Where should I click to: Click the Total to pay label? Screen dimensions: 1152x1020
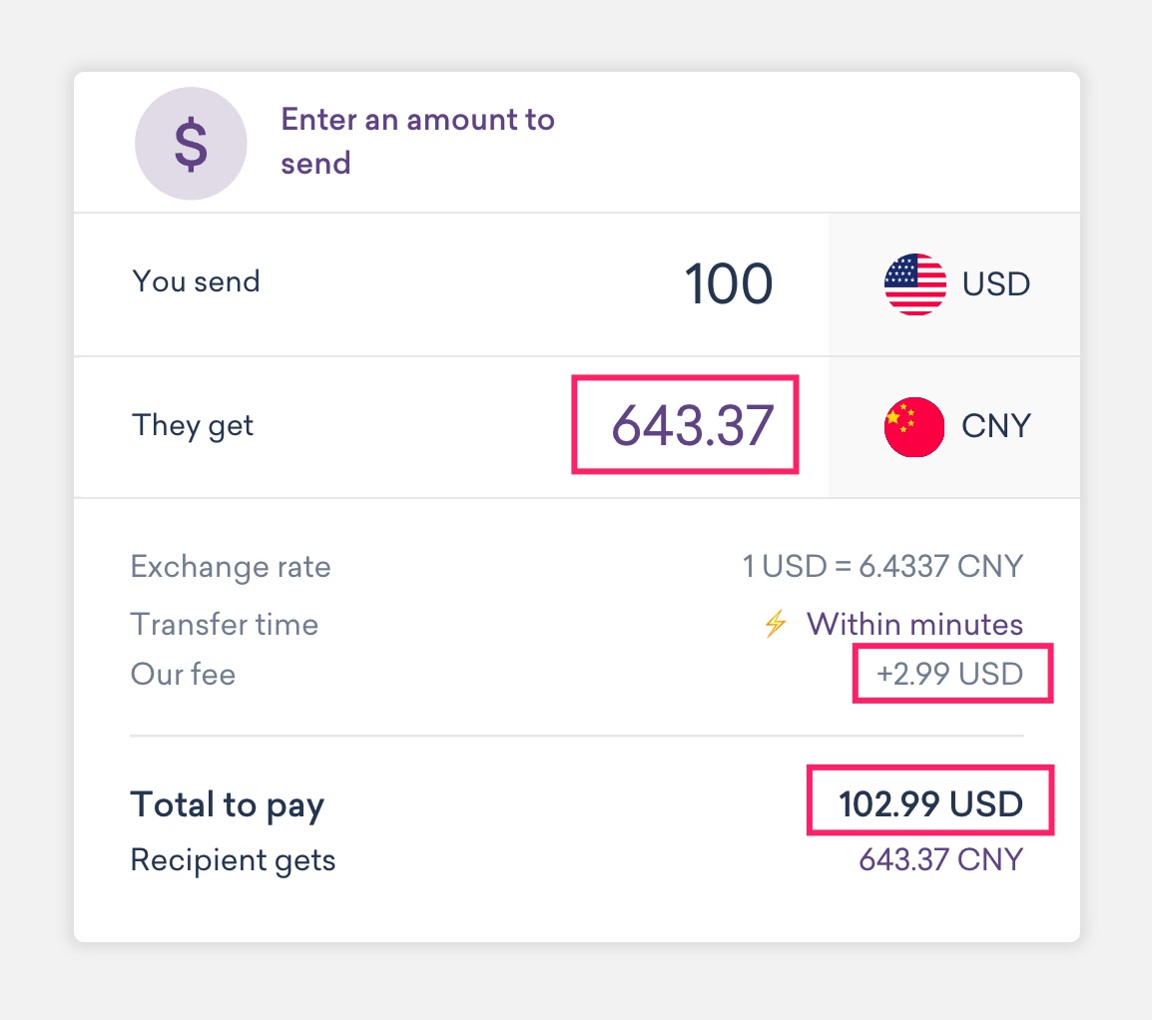point(228,804)
